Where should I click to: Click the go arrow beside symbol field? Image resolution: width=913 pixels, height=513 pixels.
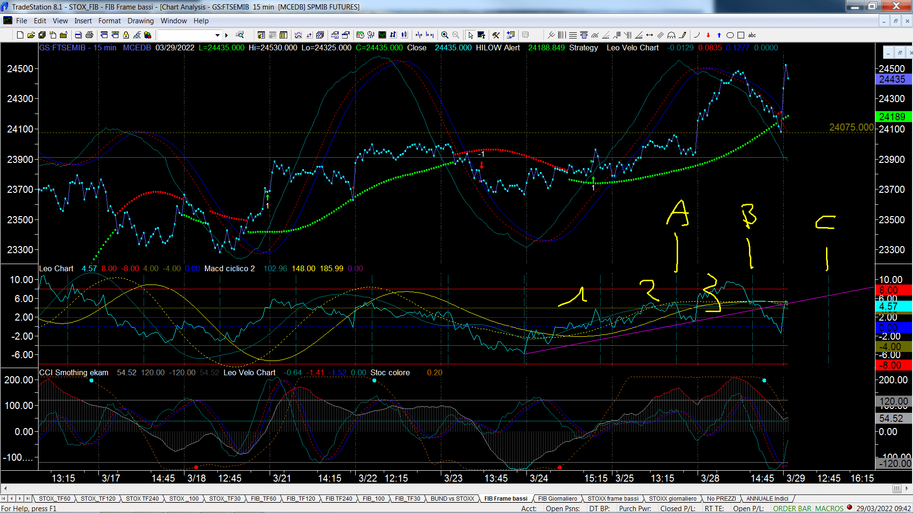(227, 35)
